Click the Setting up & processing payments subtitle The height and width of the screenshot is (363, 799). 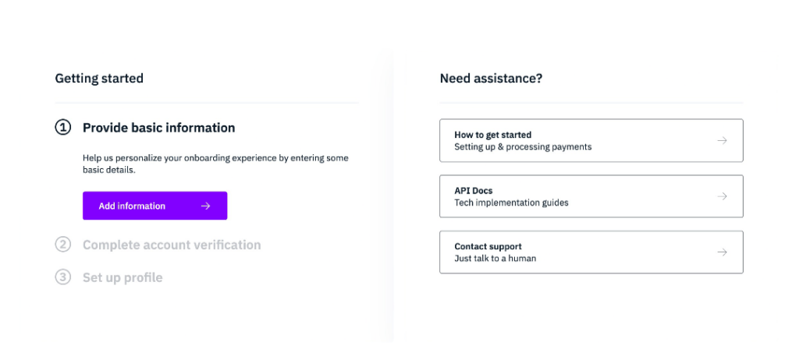523,147
